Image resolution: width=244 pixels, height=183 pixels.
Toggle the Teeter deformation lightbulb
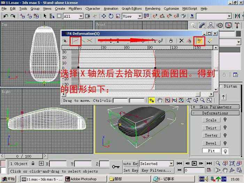click(225, 135)
